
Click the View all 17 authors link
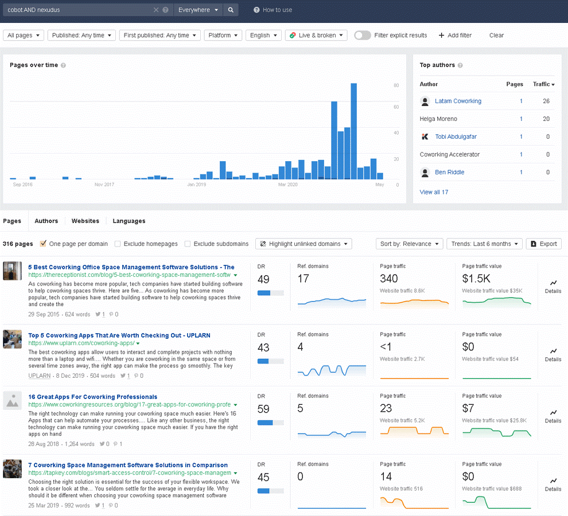point(434,192)
